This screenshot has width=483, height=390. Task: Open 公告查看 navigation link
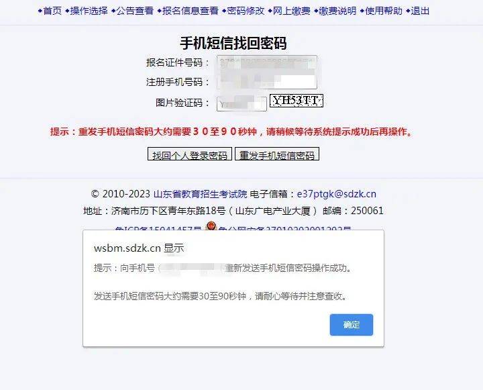point(135,11)
